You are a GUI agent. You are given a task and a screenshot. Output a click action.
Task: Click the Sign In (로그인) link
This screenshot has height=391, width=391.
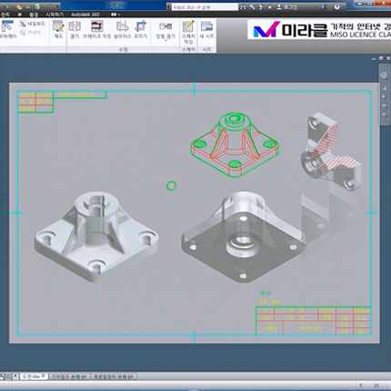(x=290, y=6)
